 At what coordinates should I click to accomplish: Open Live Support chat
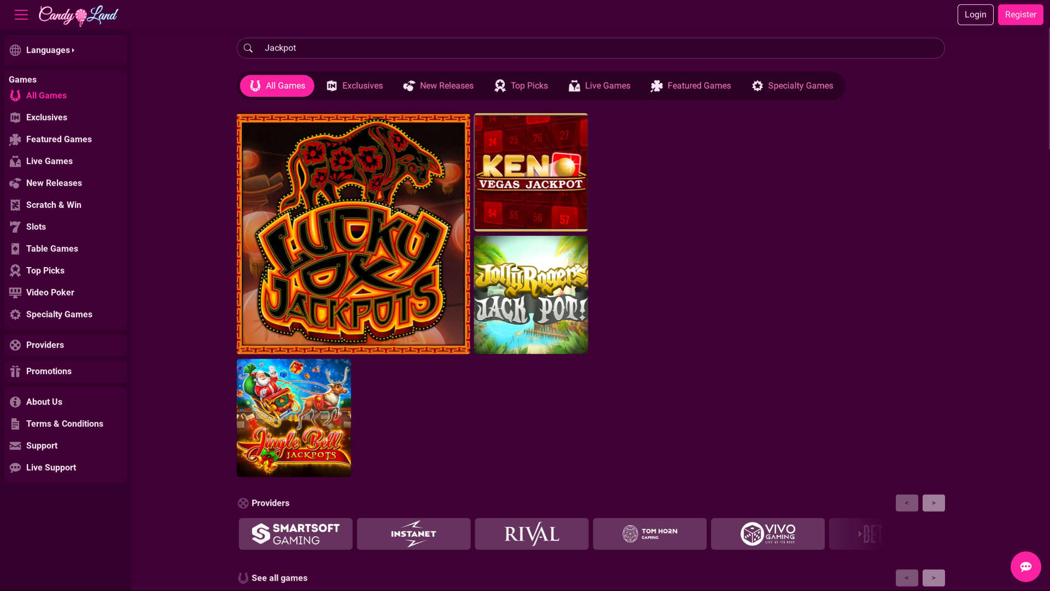point(51,467)
